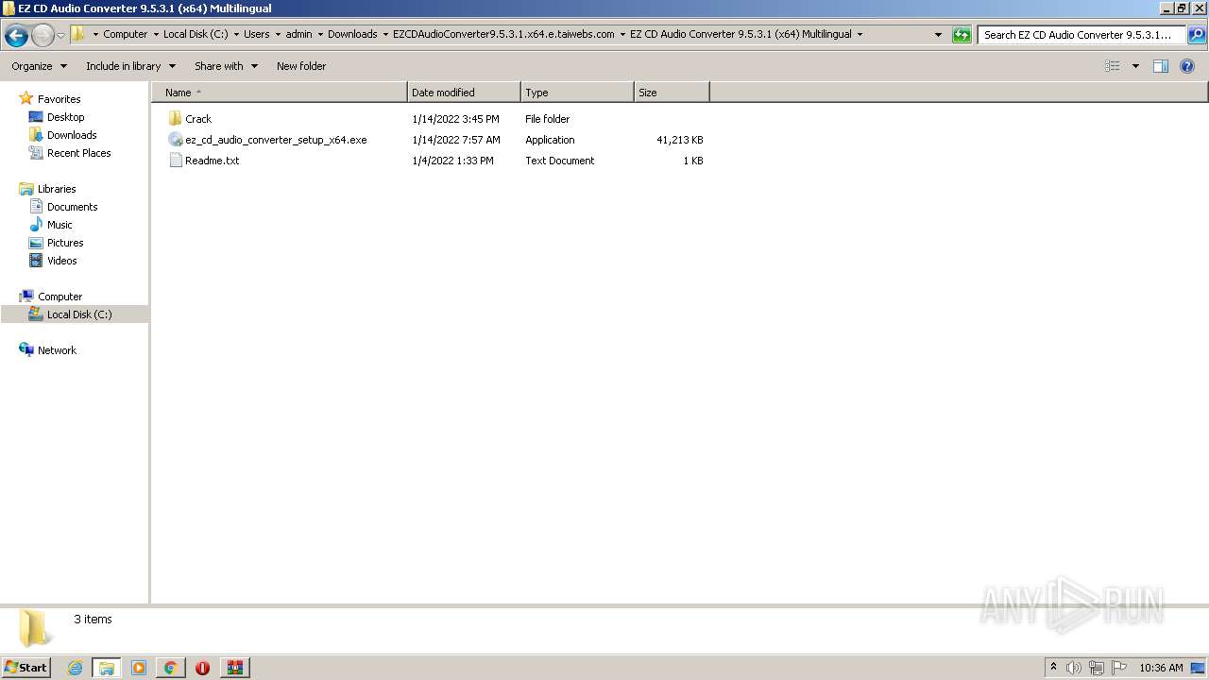Click the 10:36 AM taskbar clock
The height and width of the screenshot is (680, 1209).
1161,668
